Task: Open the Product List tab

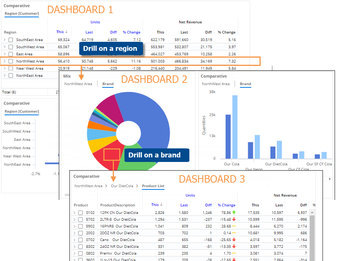Action: coord(153,186)
